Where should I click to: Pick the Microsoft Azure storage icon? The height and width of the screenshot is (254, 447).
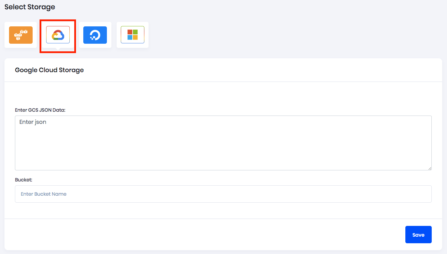tap(133, 35)
